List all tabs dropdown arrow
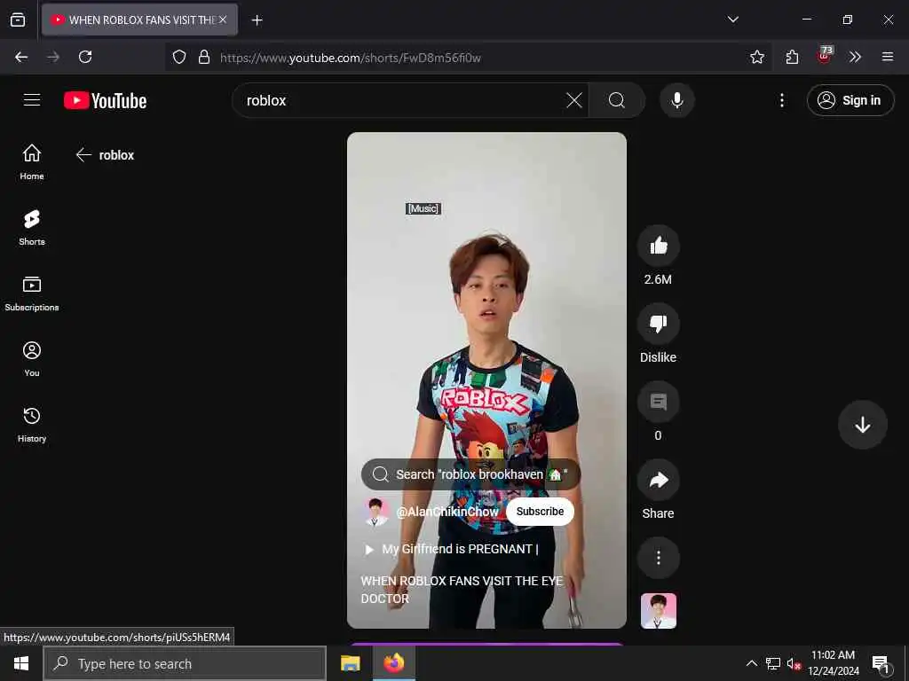The image size is (909, 681). (732, 20)
